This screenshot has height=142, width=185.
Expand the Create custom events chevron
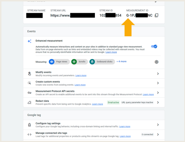click(158, 83)
